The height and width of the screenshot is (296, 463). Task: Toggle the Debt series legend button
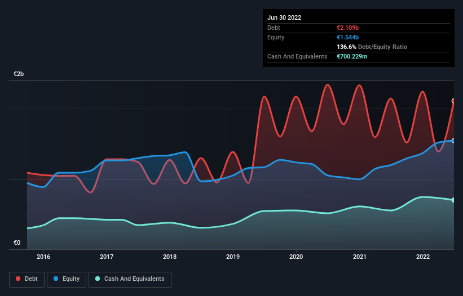pos(27,279)
